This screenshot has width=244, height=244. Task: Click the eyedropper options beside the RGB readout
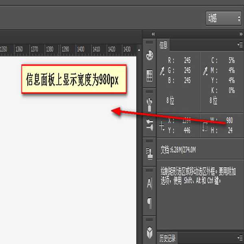point(162,71)
